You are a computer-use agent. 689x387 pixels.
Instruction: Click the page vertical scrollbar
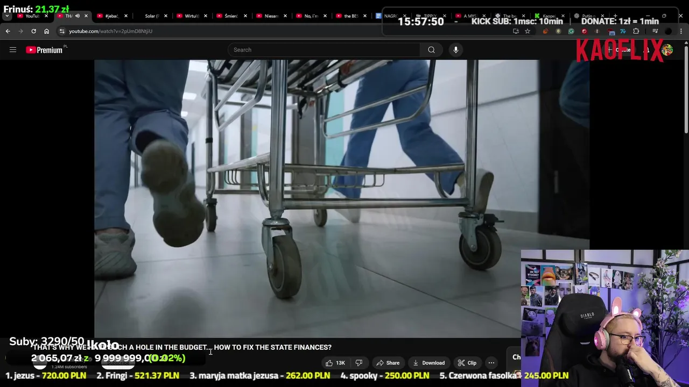(x=686, y=89)
